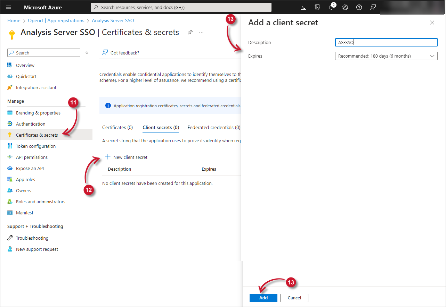446x307 pixels.
Task: Click New support request person icon
Action: coord(10,249)
